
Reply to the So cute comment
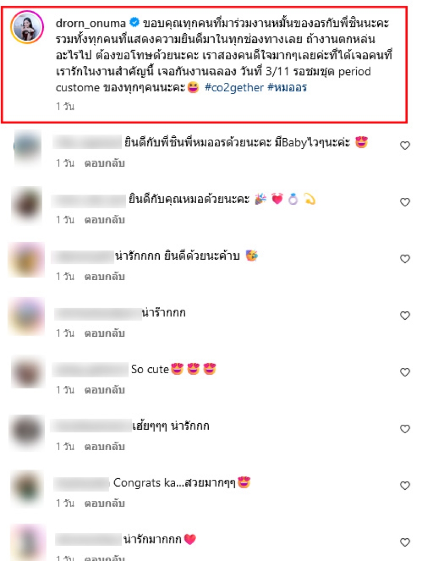(x=104, y=389)
